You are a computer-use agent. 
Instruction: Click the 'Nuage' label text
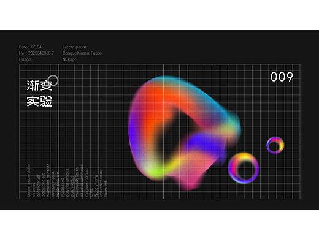pyautogui.click(x=25, y=59)
